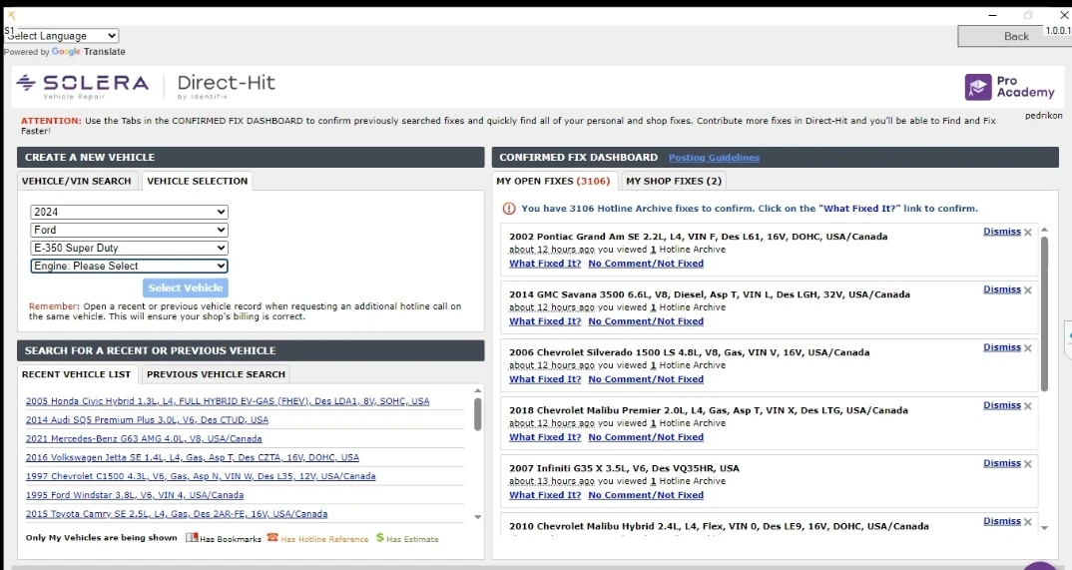The width and height of the screenshot is (1072, 570).
Task: Open 1997 Chevrolet C1500 vehicle
Action: [x=201, y=476]
